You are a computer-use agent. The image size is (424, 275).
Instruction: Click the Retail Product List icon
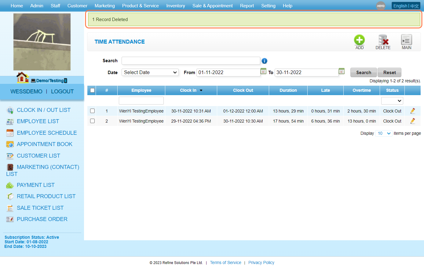[10, 197]
